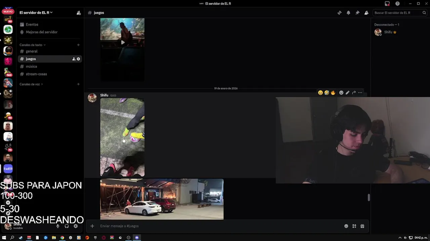The height and width of the screenshot is (241, 430).
Task: Toggle headphone deafen in user panel
Action: (67, 226)
